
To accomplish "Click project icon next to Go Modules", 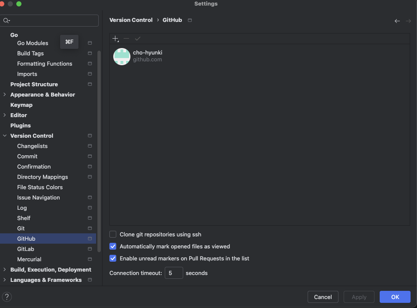I will pos(90,43).
